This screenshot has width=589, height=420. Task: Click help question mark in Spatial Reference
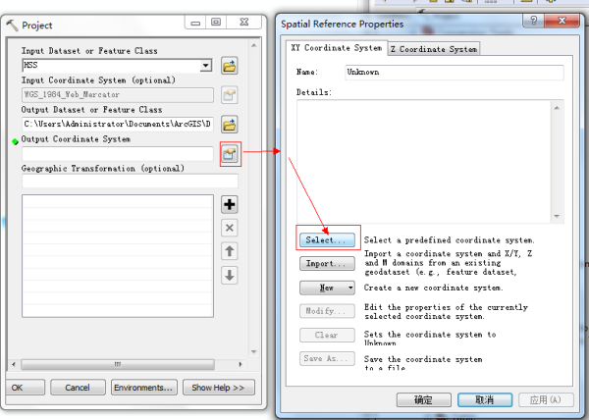coord(533,21)
